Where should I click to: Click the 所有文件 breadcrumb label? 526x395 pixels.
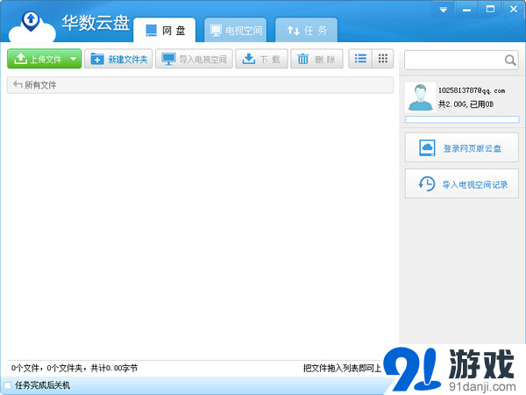pos(40,85)
